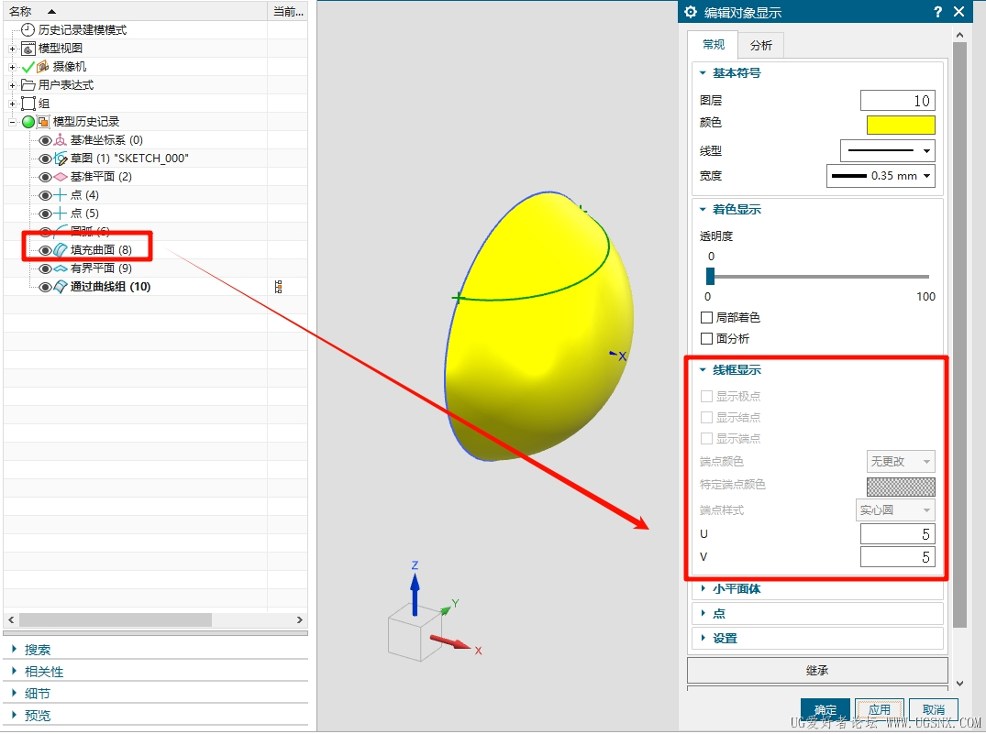This screenshot has width=986, height=734.
Task: Toggle visibility eye of 基准坐标系 (0)
Action: click(45, 140)
